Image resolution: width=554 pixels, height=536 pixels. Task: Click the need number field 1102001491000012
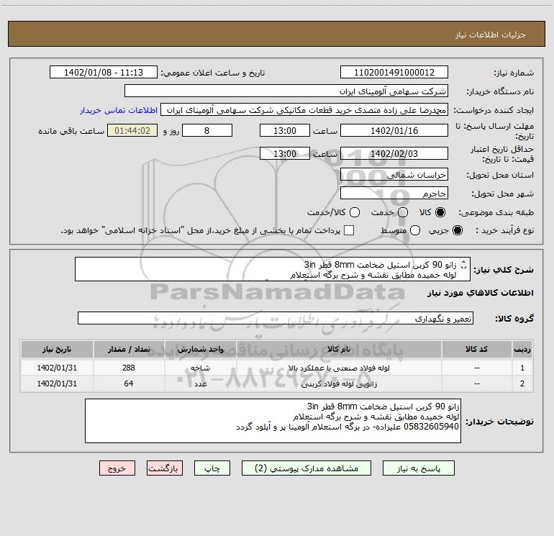coord(394,73)
